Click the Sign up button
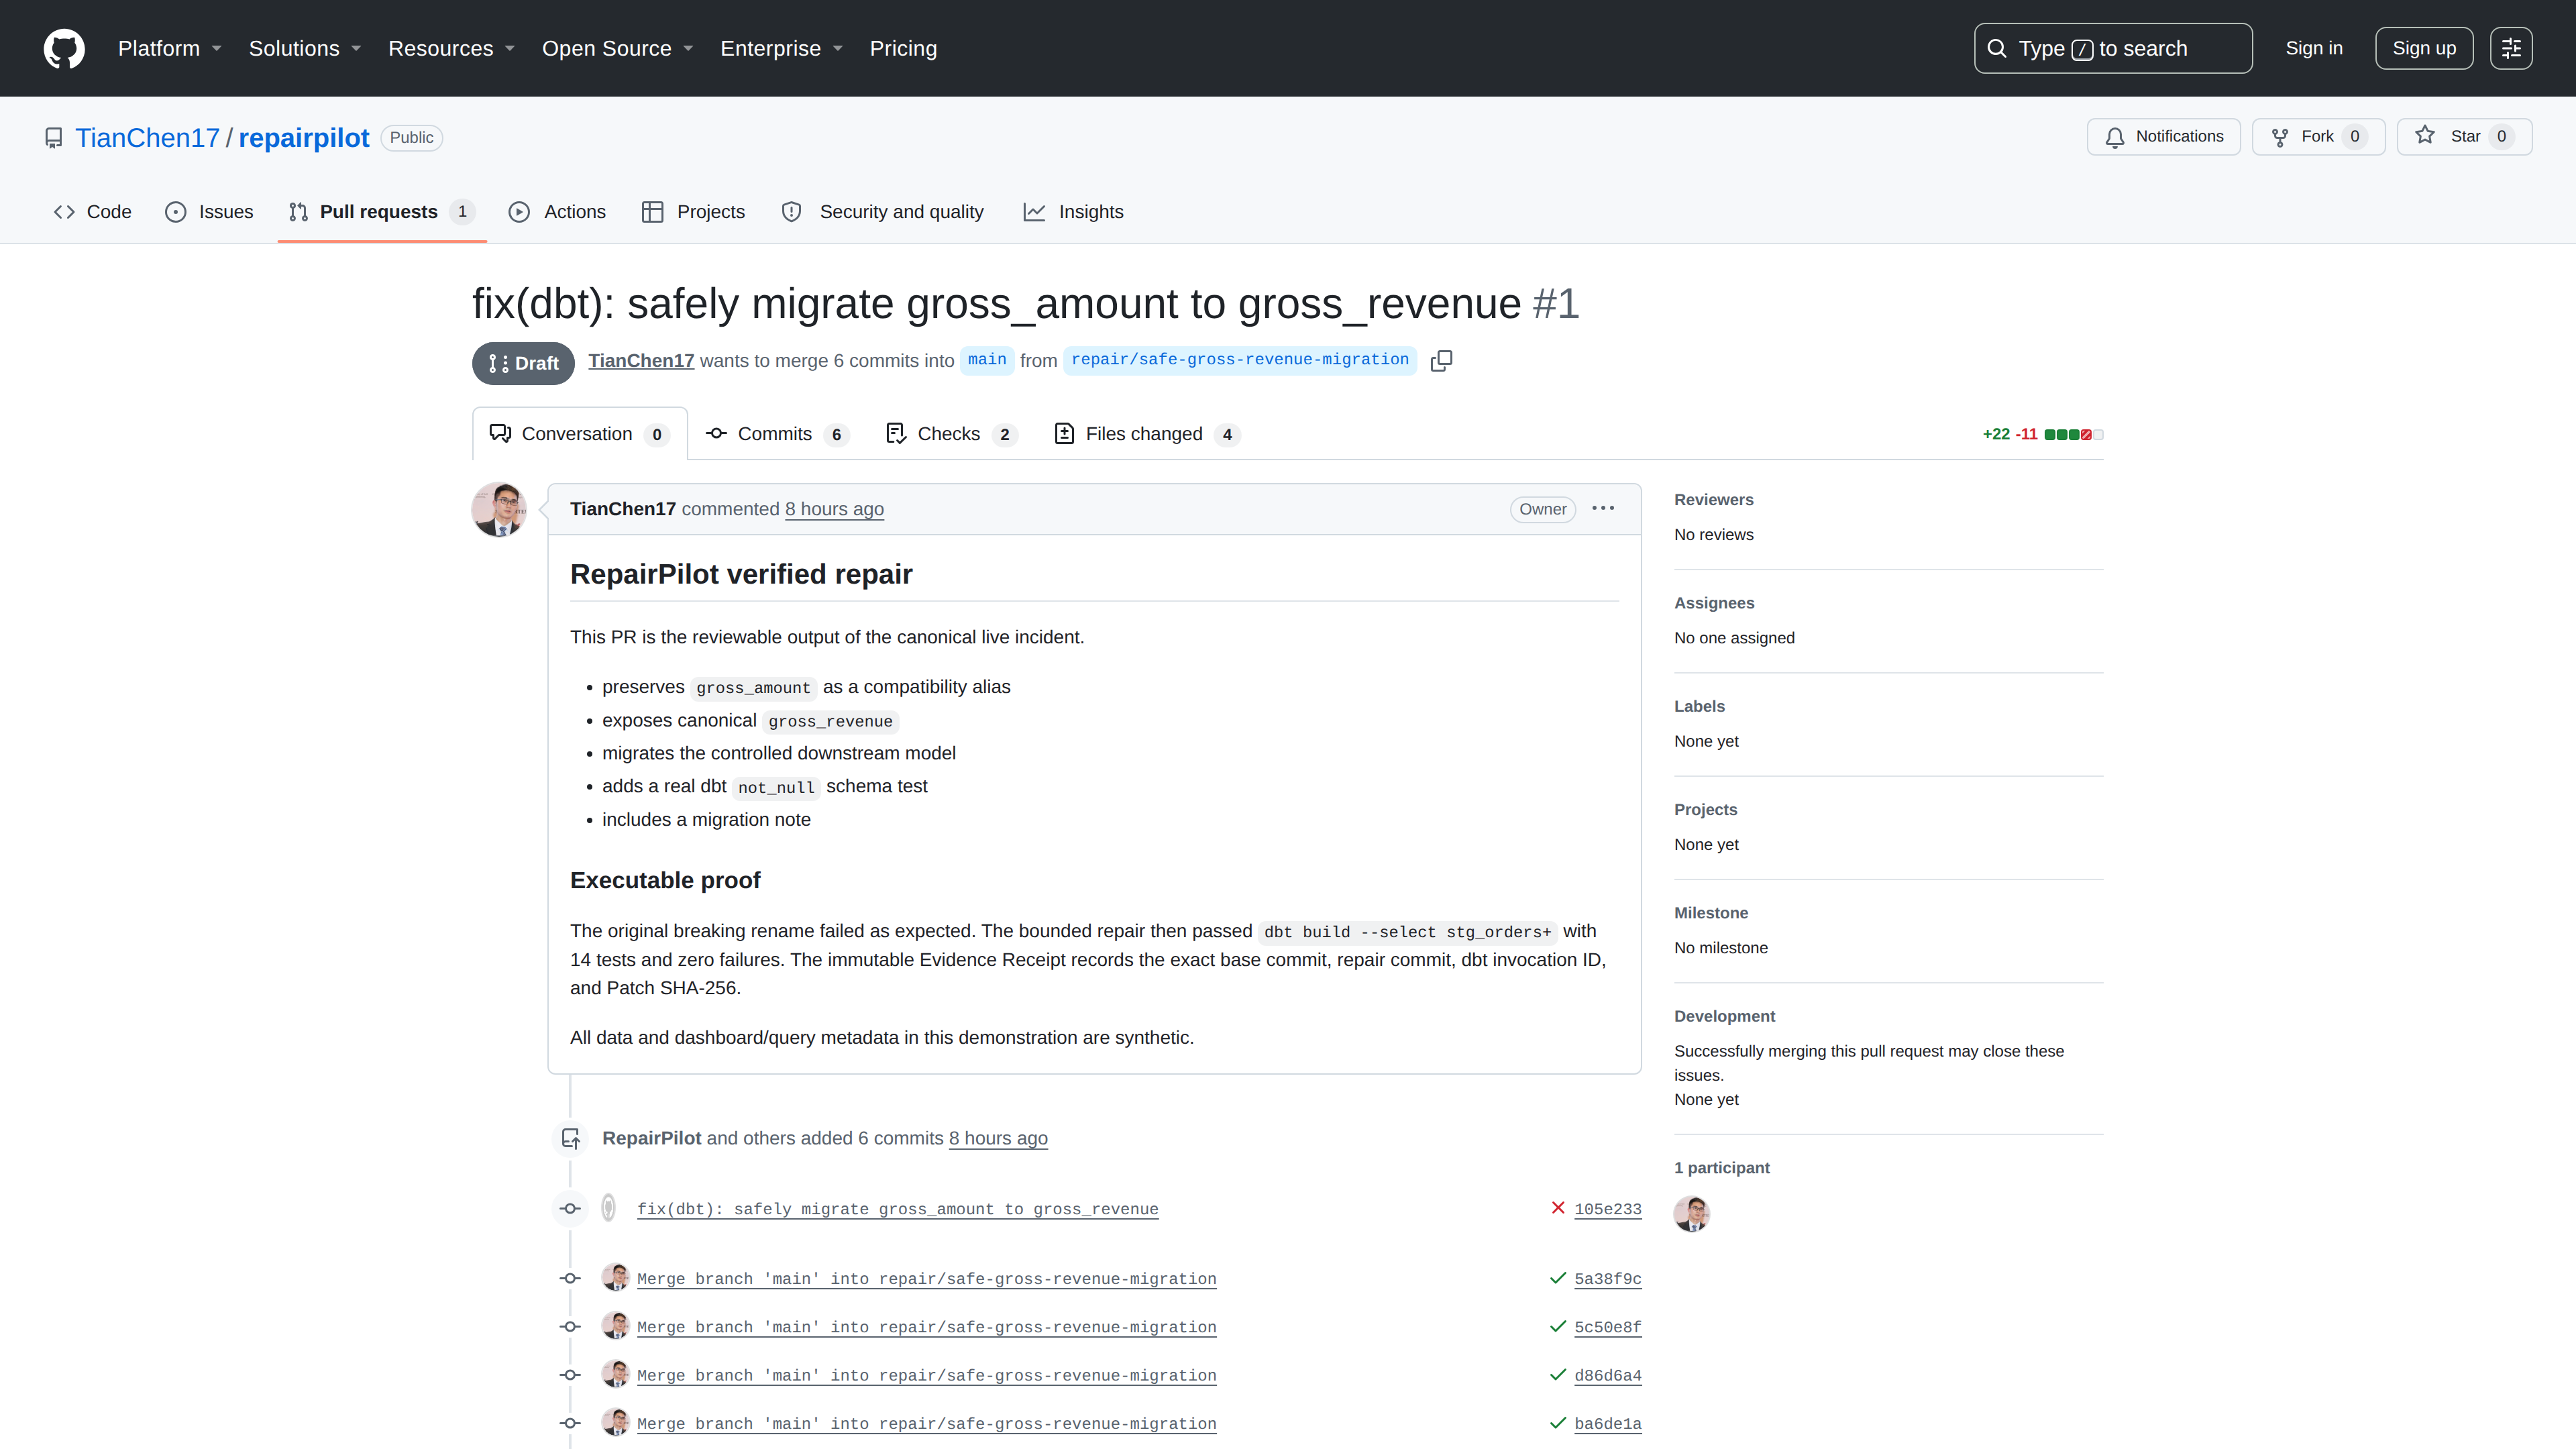 [x=2423, y=48]
